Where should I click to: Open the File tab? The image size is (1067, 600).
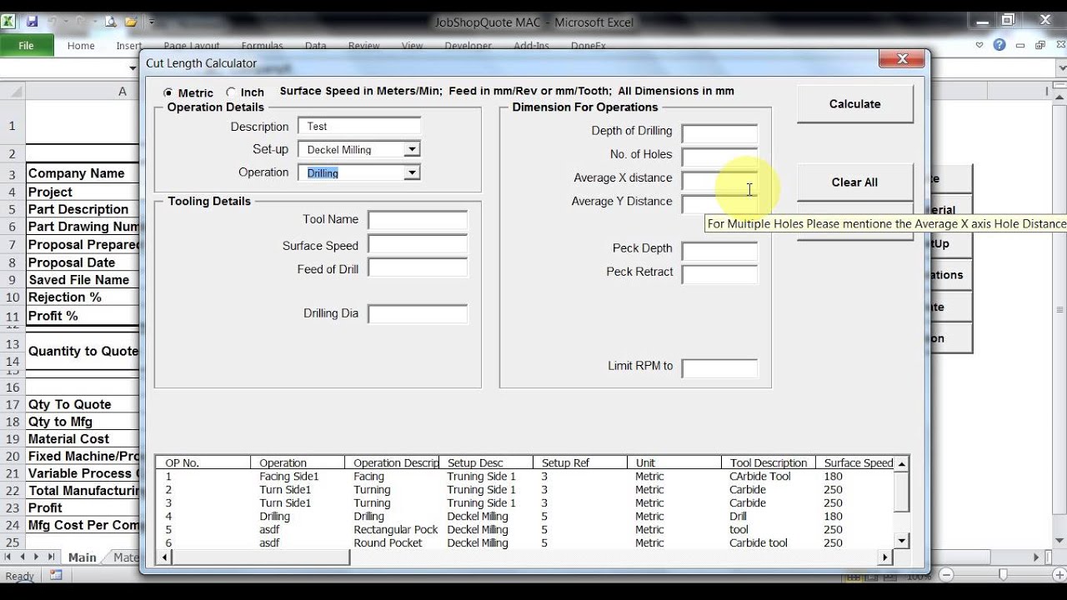[27, 46]
